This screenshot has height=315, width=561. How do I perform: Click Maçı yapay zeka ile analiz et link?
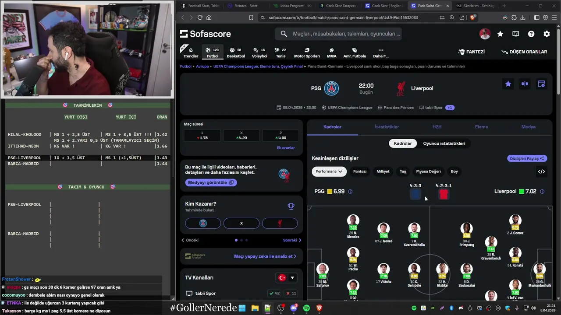click(x=265, y=256)
